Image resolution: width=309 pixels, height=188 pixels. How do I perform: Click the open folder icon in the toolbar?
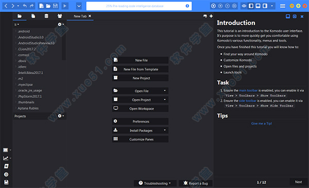[x=48, y=6]
